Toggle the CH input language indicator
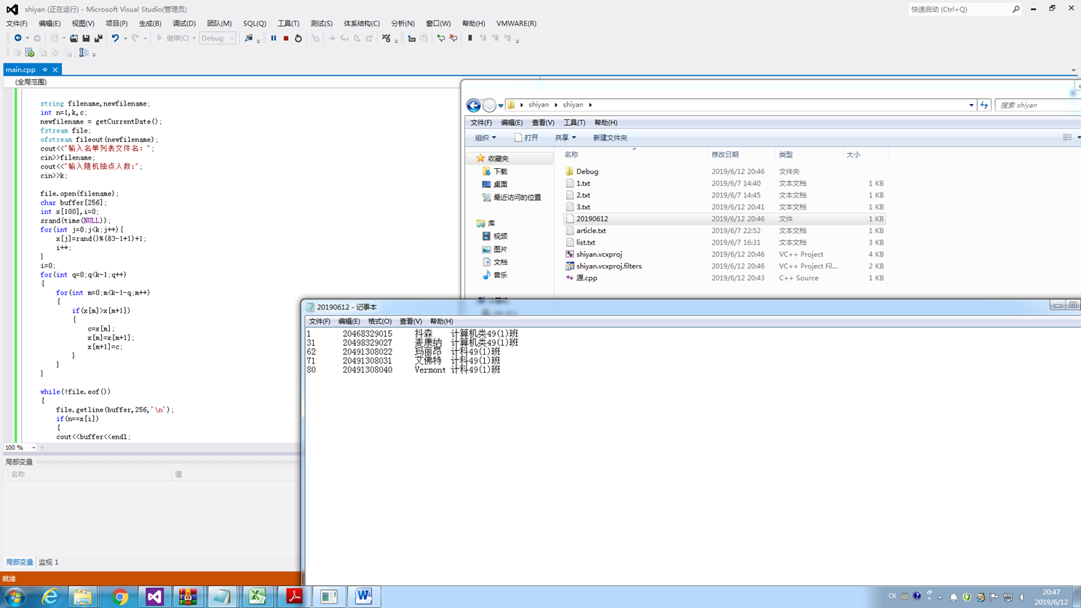The image size is (1081, 608). coord(892,596)
